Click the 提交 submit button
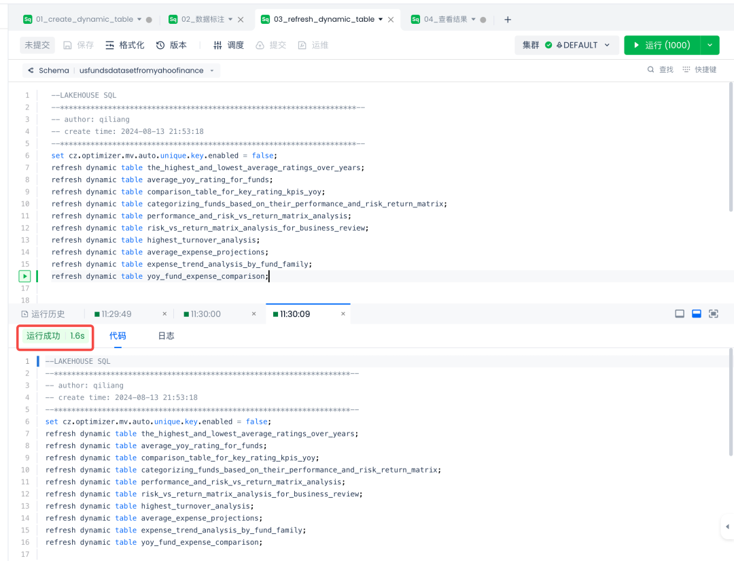This screenshot has height=561, width=734. 271,45
